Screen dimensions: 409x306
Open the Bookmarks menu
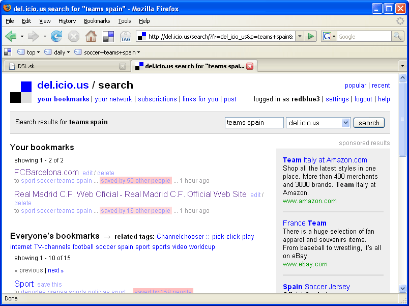(97, 21)
